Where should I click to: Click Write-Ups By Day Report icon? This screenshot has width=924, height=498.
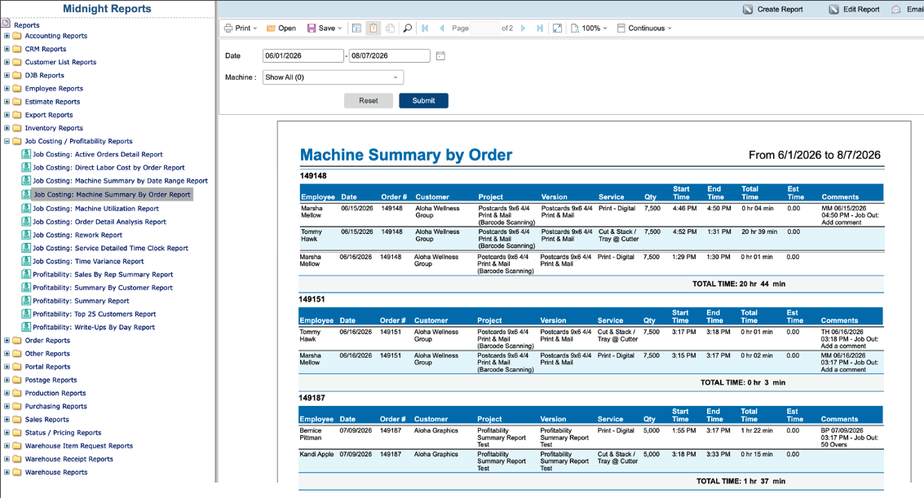(x=26, y=327)
